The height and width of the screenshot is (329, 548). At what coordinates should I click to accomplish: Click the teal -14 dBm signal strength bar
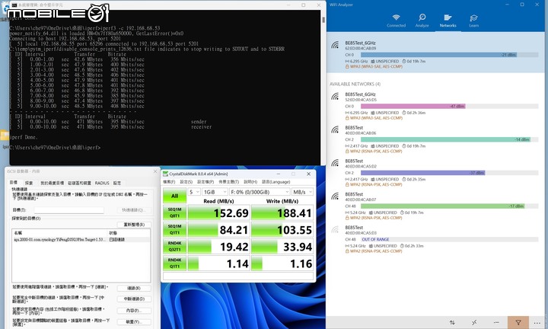[445, 139]
